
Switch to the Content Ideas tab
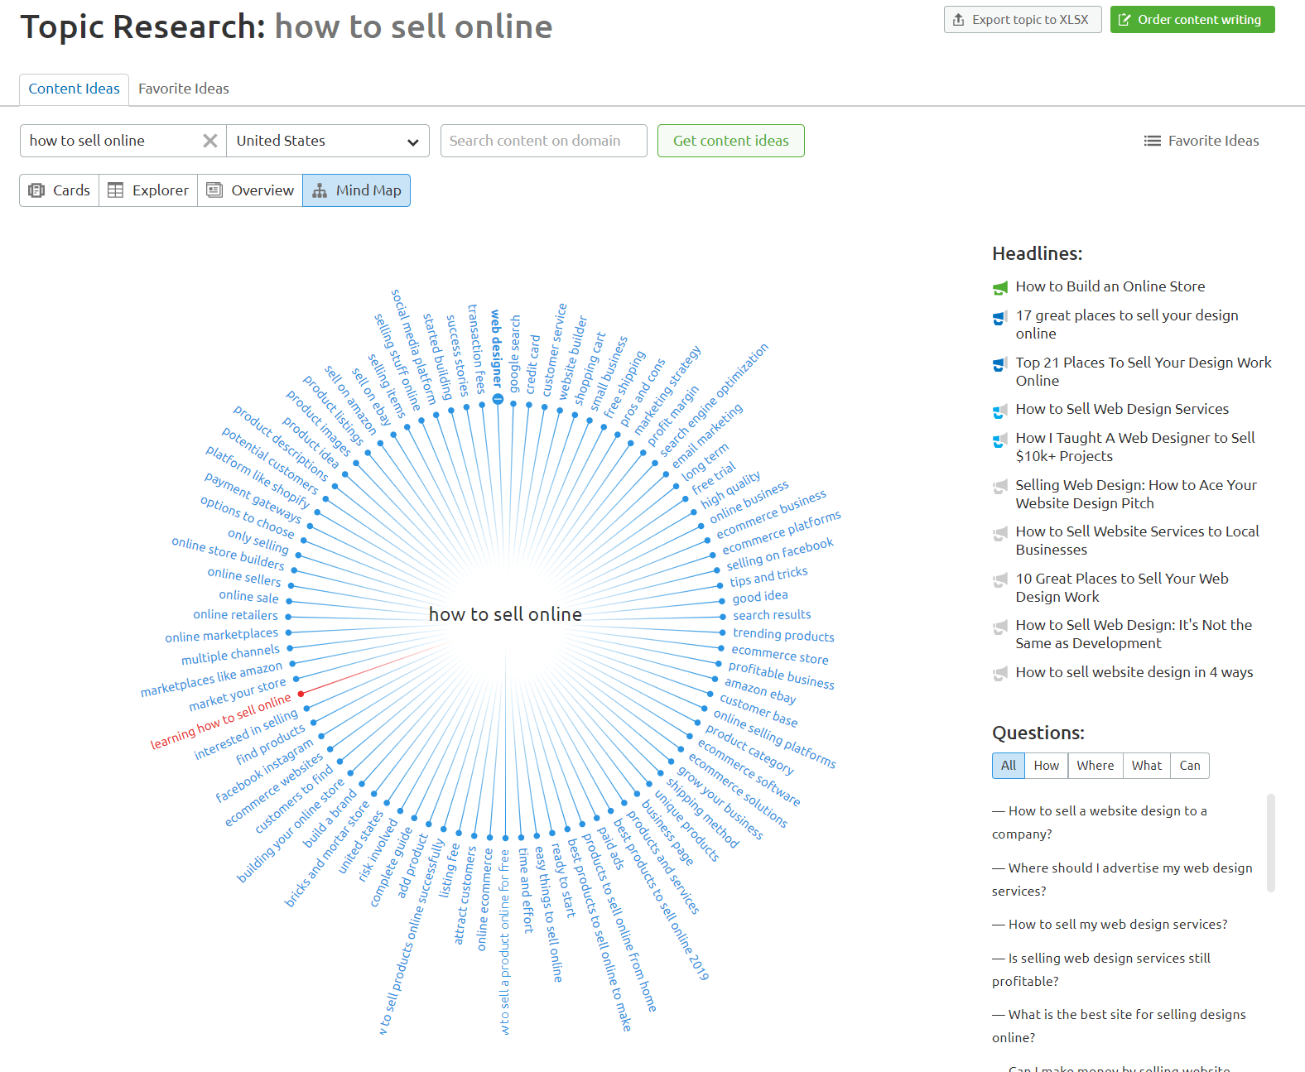coord(74,89)
